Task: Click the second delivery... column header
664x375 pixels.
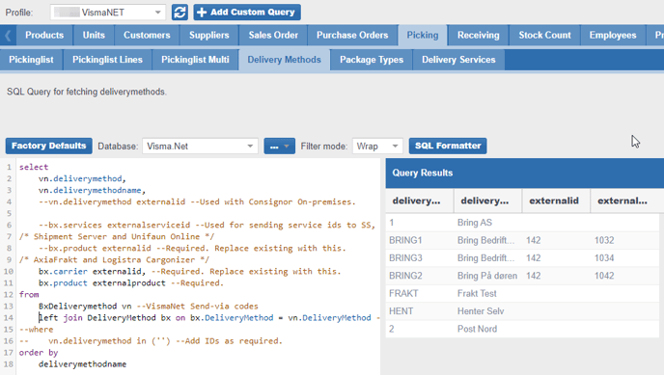Action: tap(487, 201)
